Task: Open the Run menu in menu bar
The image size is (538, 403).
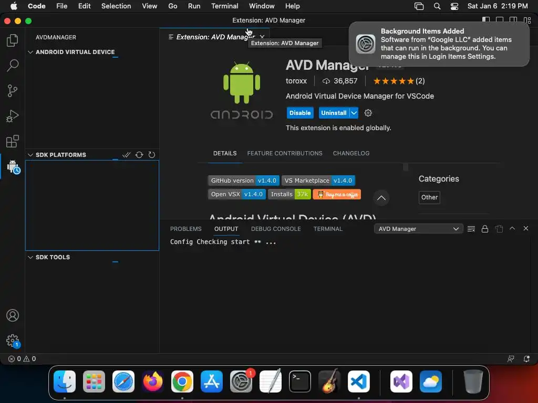Action: point(194,6)
